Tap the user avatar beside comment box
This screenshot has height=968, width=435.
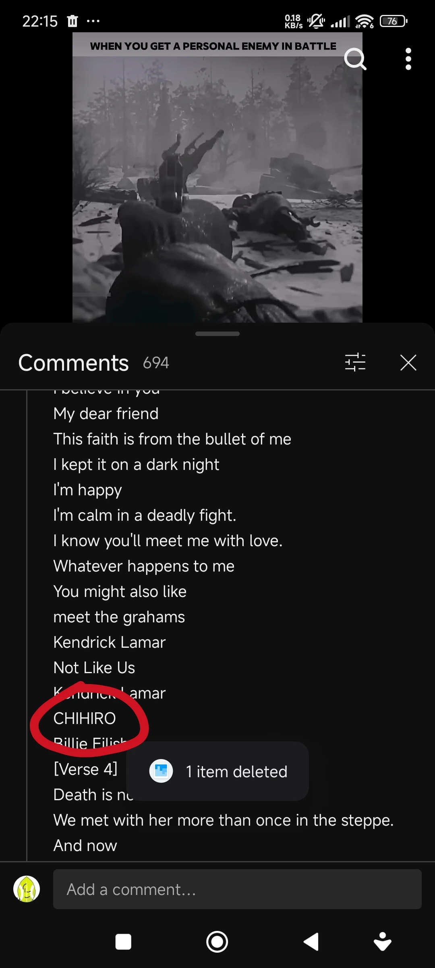[x=27, y=889]
